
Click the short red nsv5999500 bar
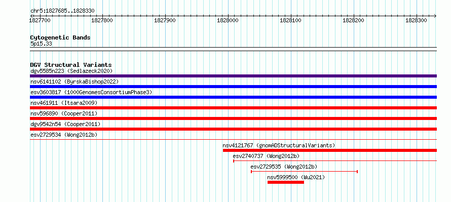(286, 182)
